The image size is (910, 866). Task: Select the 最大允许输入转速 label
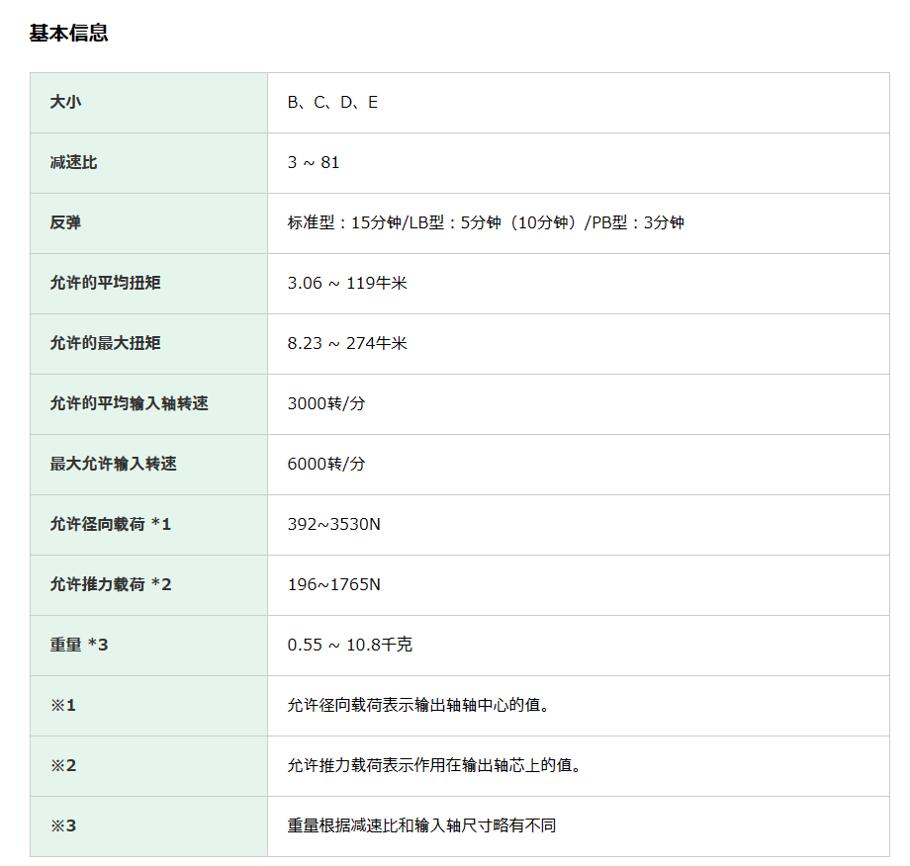pyautogui.click(x=113, y=464)
